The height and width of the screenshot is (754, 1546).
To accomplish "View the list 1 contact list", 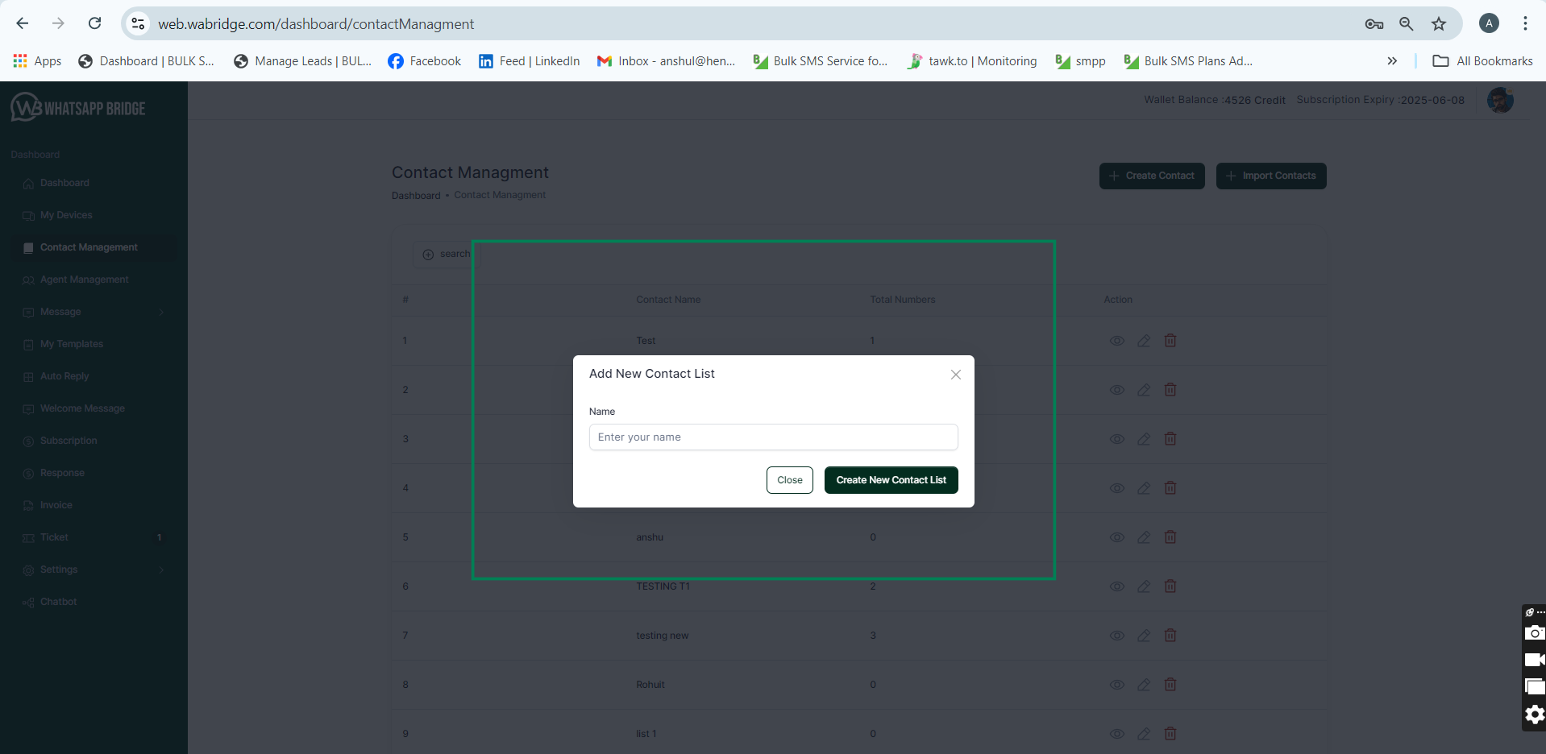I will pyautogui.click(x=1117, y=734).
